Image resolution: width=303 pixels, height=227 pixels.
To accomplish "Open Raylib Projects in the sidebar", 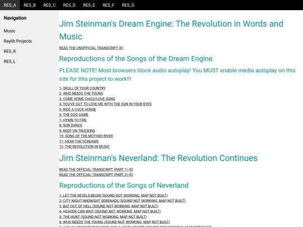I will click(17, 41).
